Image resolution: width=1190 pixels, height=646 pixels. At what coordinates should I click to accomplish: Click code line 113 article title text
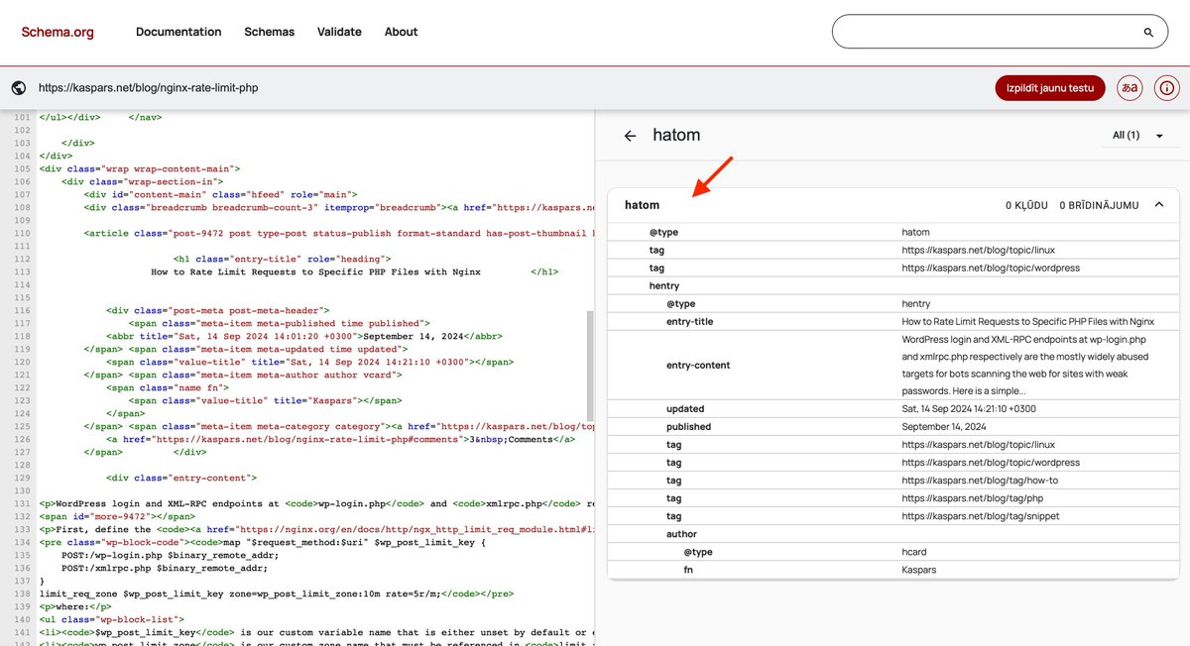315,271
